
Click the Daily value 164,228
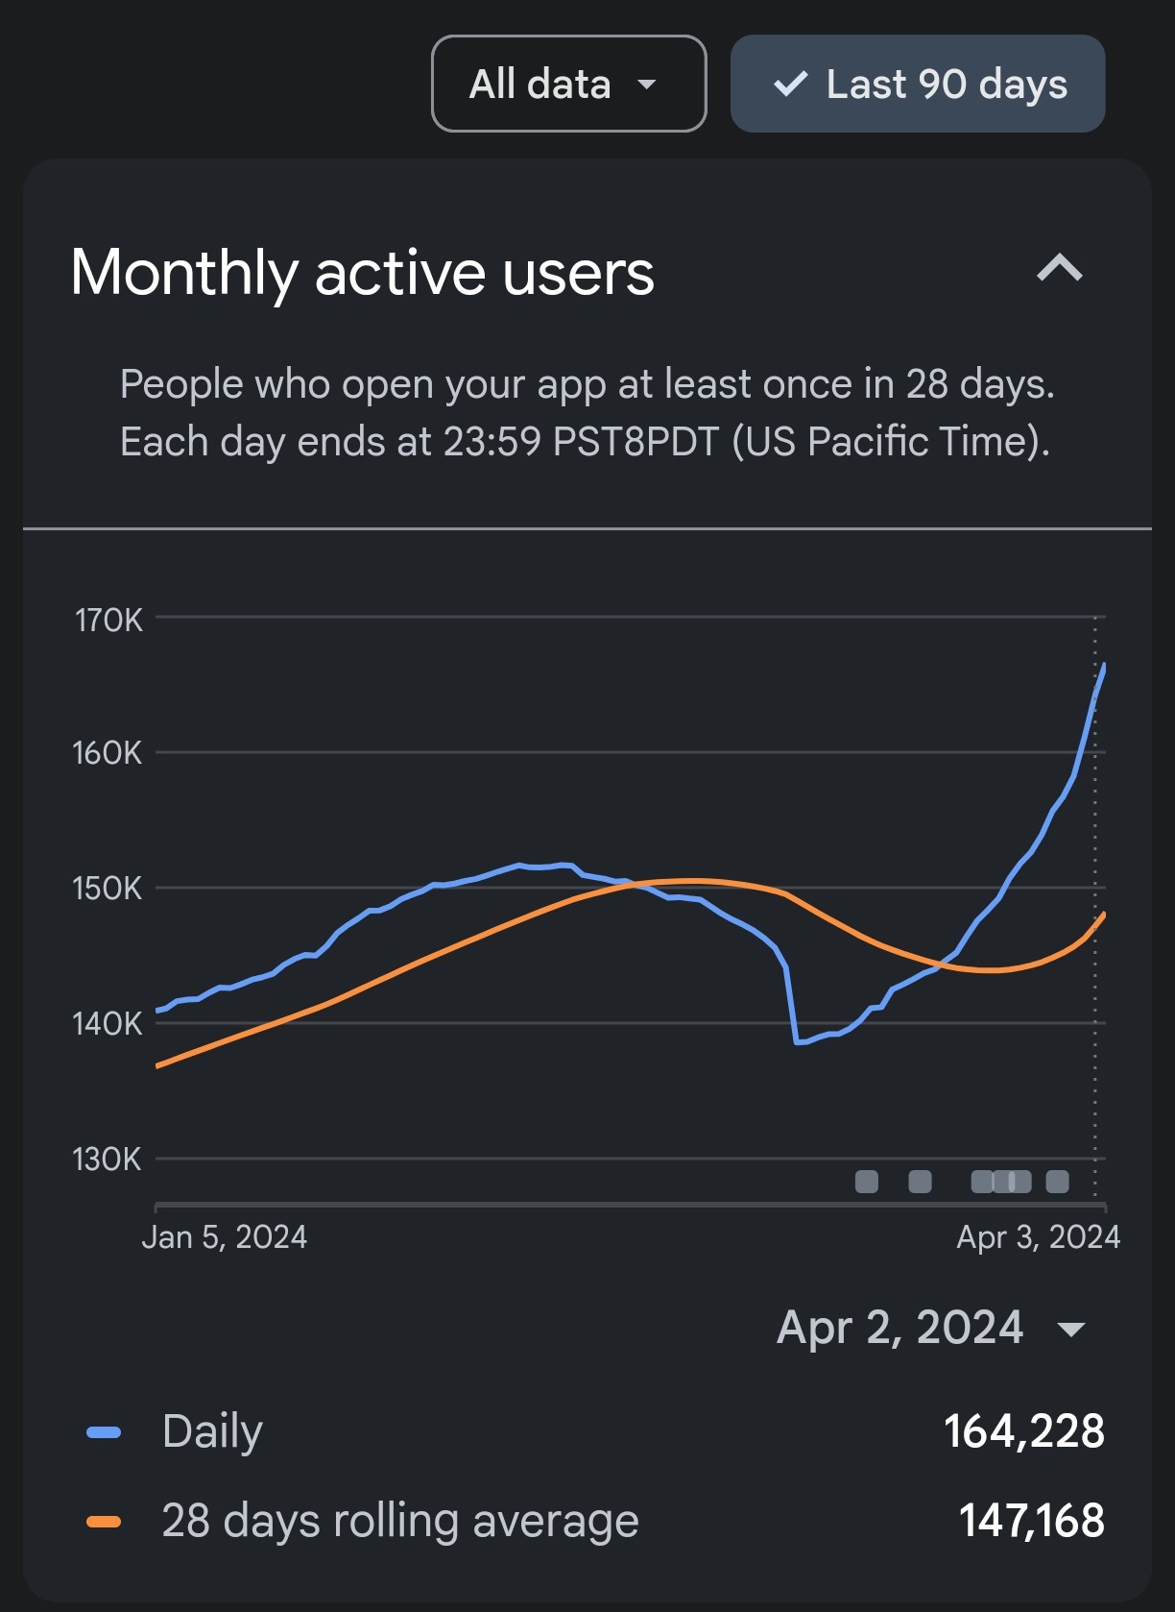point(1023,1431)
